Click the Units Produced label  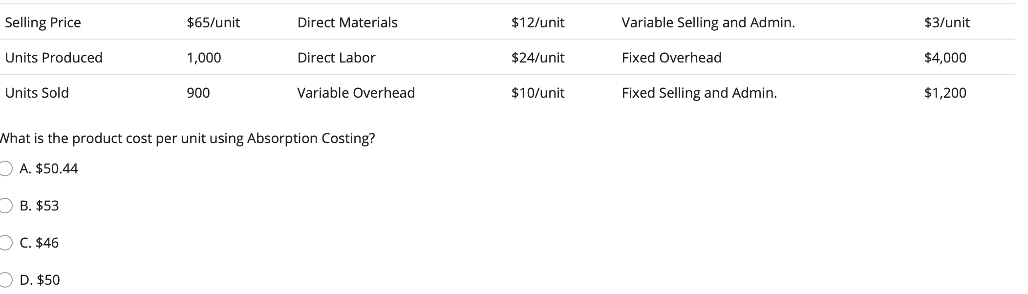tap(54, 58)
